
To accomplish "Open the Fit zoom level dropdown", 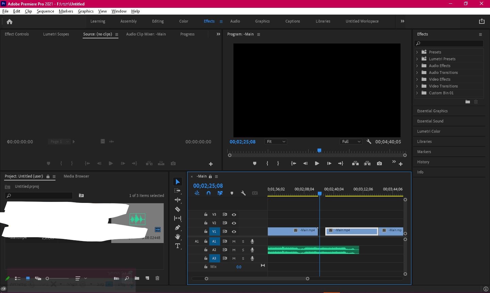I will click(276, 142).
